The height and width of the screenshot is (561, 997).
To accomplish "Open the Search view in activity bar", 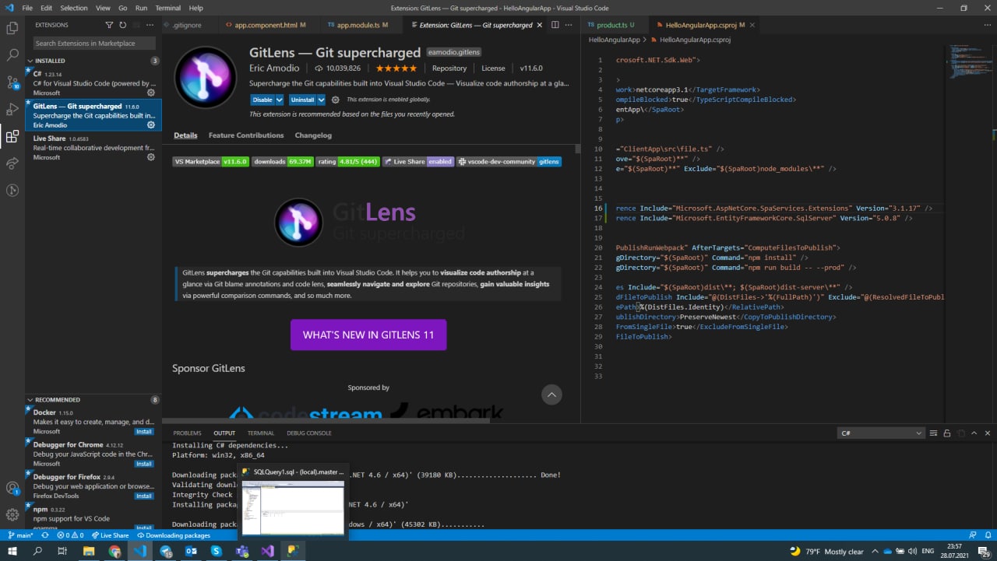I will tap(12, 55).
